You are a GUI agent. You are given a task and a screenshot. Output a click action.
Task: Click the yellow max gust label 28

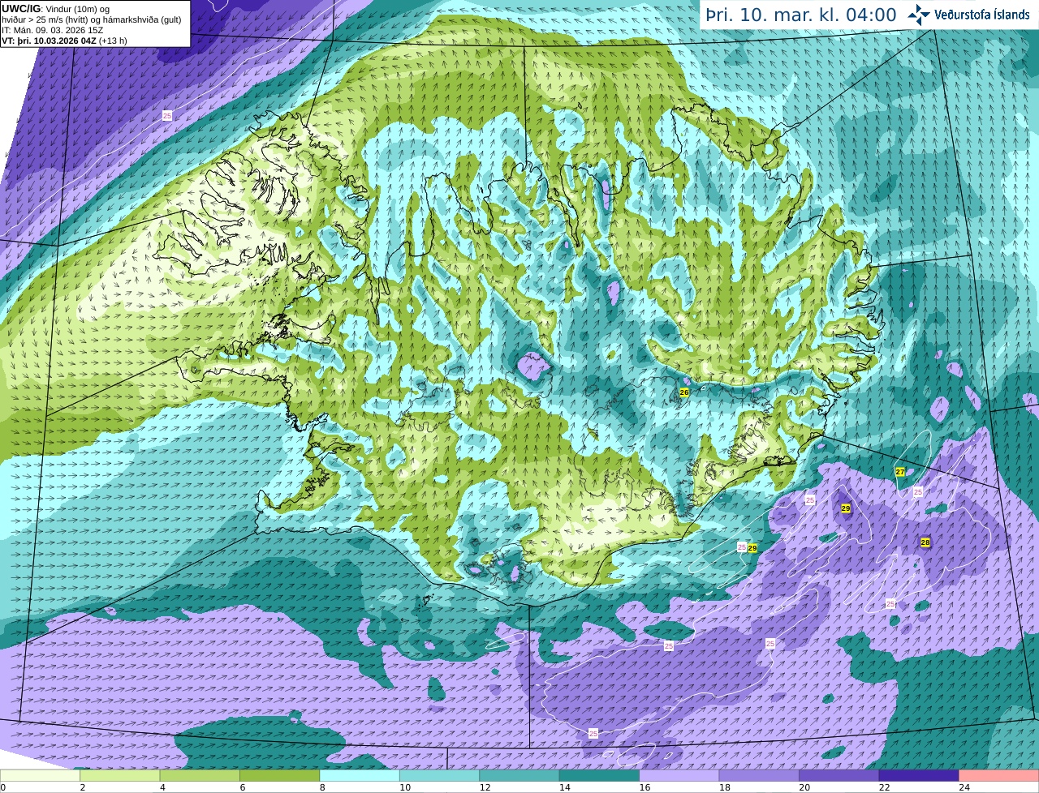pyautogui.click(x=925, y=542)
